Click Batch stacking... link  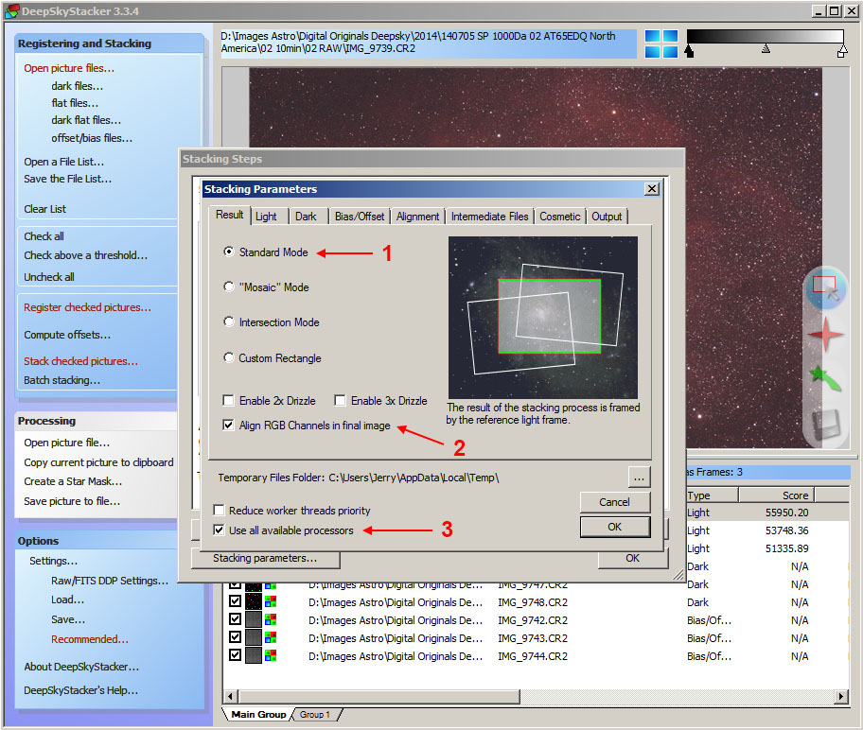62,380
